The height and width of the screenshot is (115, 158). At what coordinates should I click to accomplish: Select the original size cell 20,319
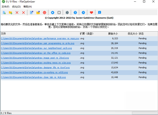coord(114,48)
